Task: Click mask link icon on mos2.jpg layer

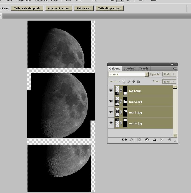Action: (121, 101)
